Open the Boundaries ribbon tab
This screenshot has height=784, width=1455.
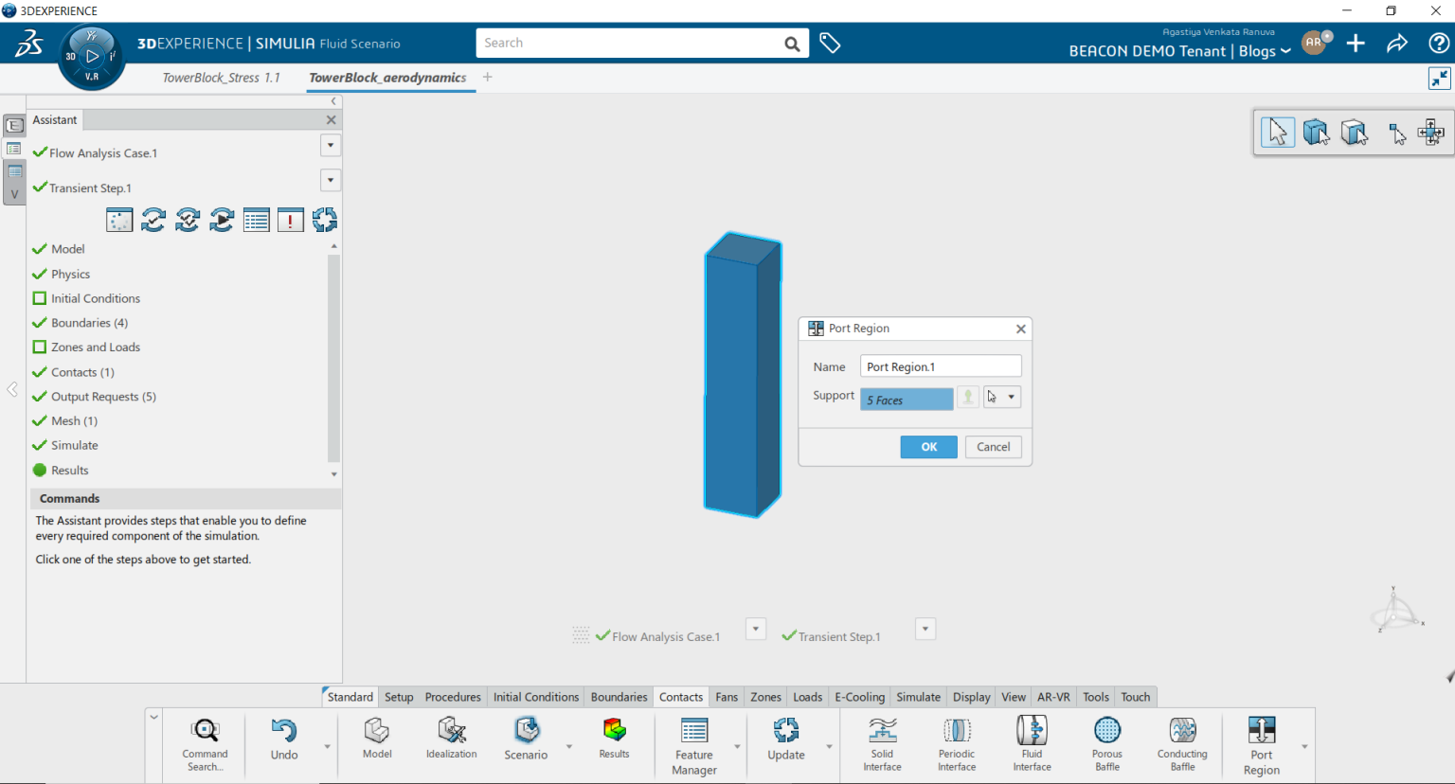(x=619, y=697)
